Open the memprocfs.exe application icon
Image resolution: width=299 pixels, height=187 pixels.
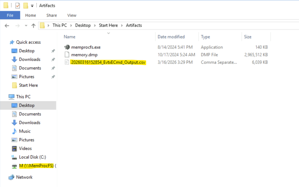click(x=67, y=47)
